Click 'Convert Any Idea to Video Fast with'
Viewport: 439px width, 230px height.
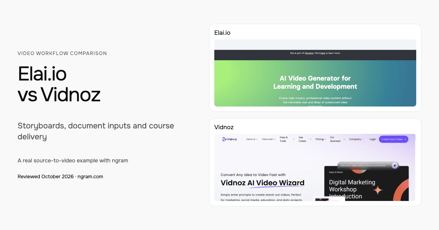click(x=253, y=175)
